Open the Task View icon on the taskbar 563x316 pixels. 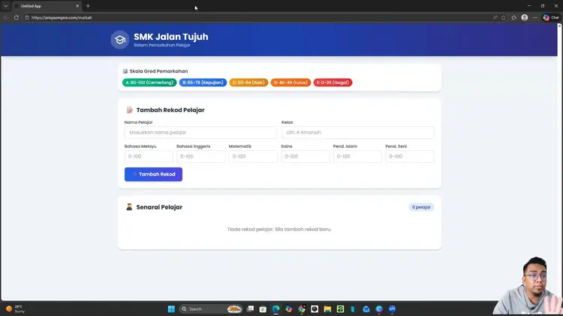coord(250,308)
